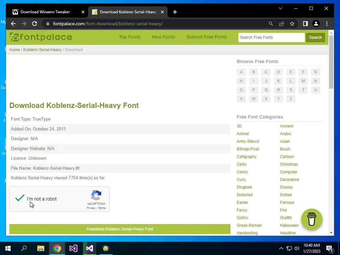Open first Visual Studio taskbar icon
This screenshot has width=340, height=255.
pos(73,248)
